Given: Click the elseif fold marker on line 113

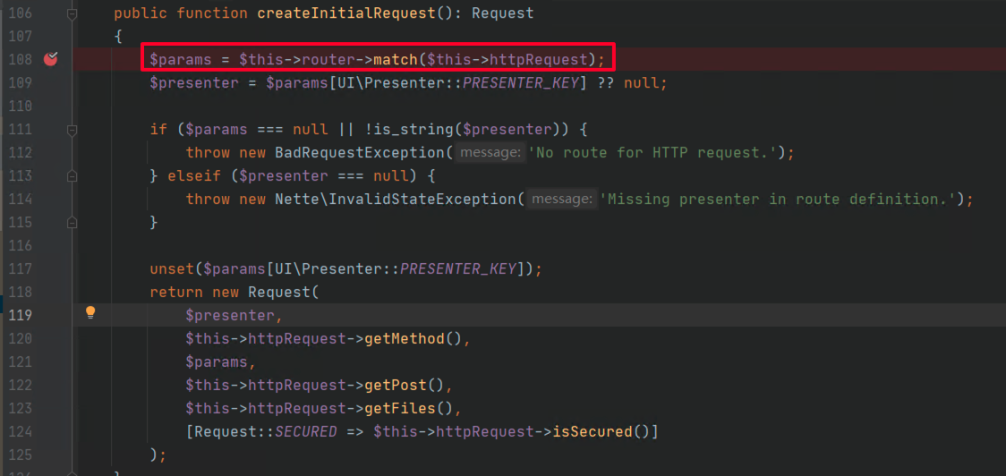Looking at the screenshot, I should tap(72, 175).
